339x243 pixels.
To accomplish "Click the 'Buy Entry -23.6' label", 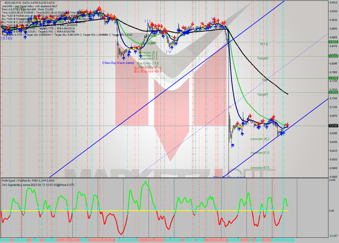I will [x=148, y=63].
